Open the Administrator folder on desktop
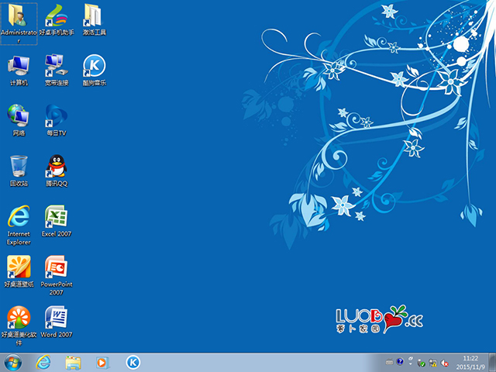 [x=19, y=15]
